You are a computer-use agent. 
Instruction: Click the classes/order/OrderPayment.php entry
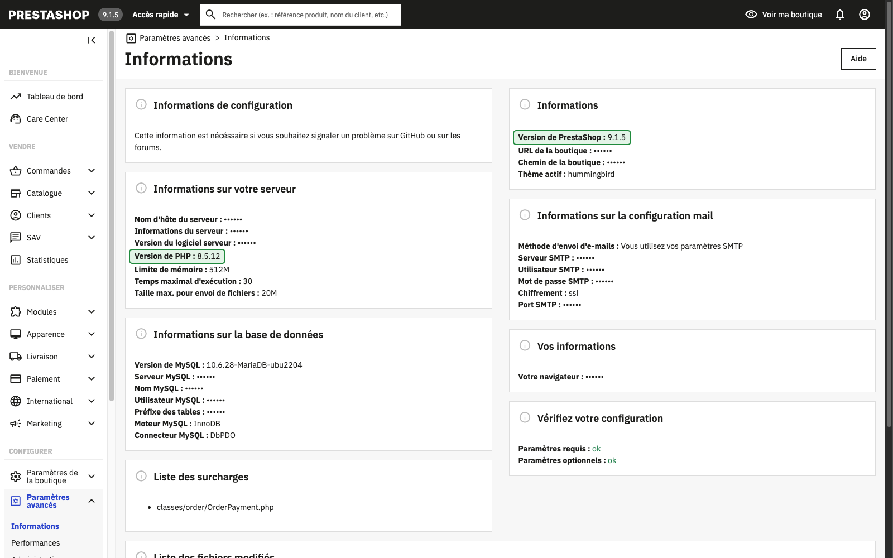pyautogui.click(x=215, y=507)
